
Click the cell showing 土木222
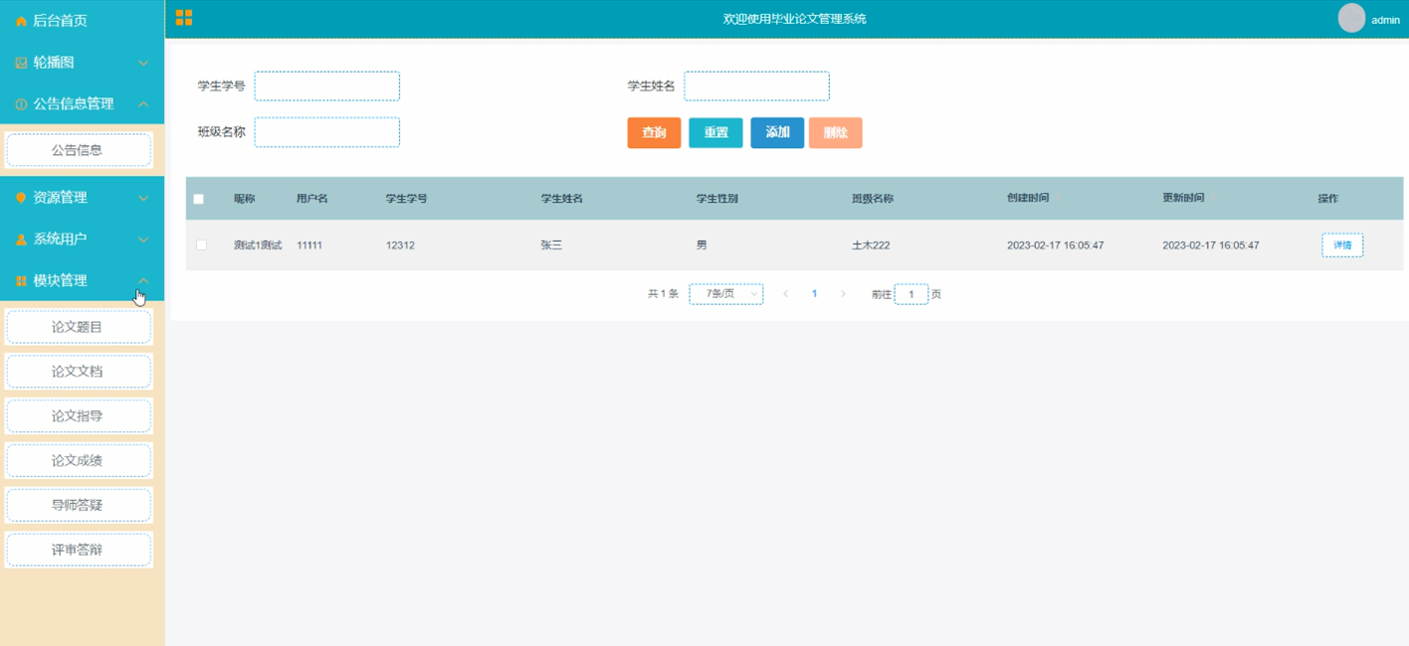pos(871,245)
